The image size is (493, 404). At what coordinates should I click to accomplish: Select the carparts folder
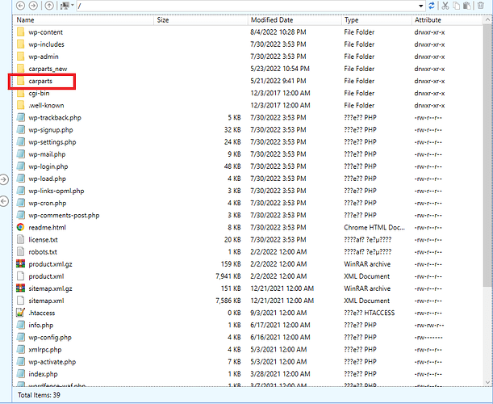(x=40, y=82)
